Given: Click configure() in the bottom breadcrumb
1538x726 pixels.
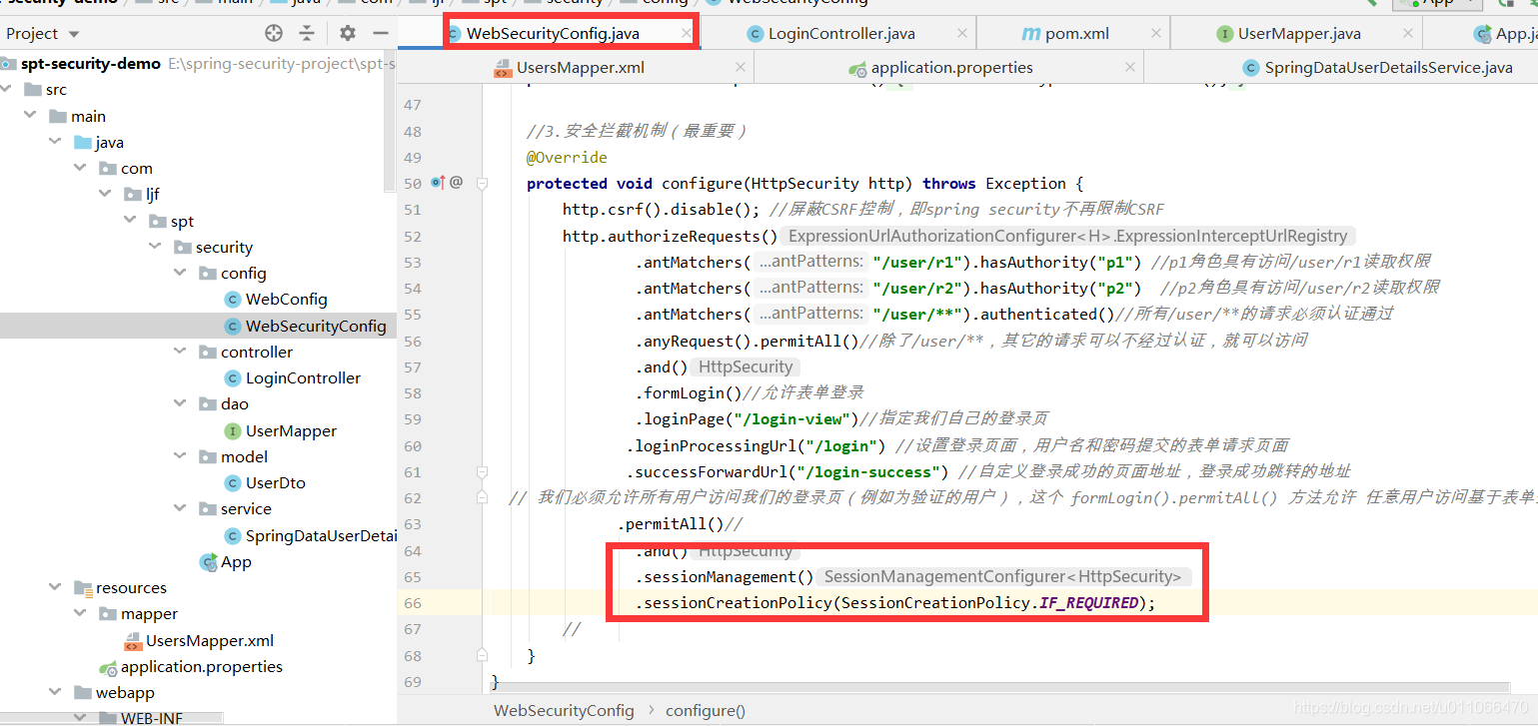Looking at the screenshot, I should click(x=706, y=710).
